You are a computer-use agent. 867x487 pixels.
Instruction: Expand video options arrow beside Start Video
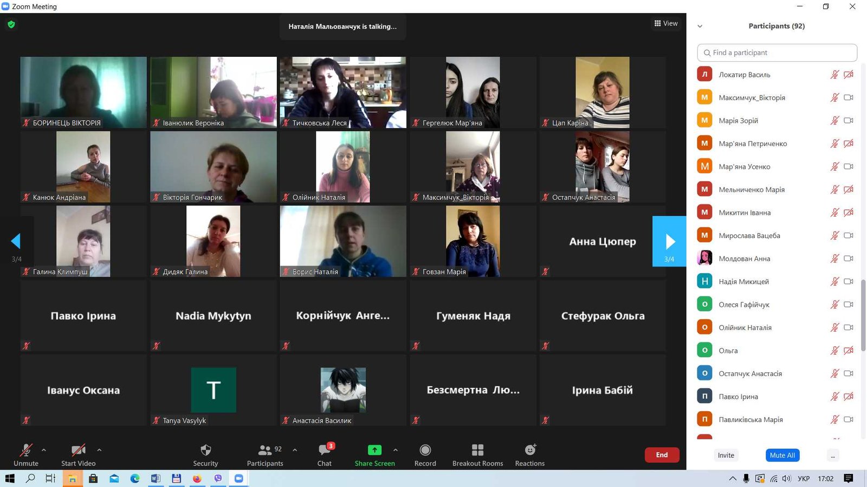[x=99, y=450]
